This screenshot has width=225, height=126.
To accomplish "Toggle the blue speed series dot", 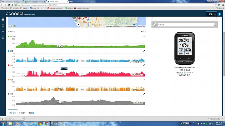I will pyautogui.click(x=9, y=51).
